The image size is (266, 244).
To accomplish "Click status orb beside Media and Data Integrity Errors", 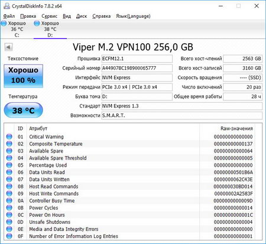I will click(9, 229).
